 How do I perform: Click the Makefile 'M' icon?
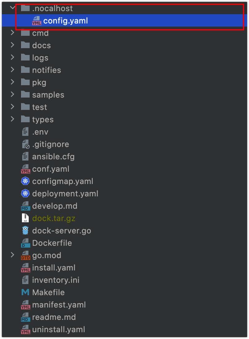(25, 292)
